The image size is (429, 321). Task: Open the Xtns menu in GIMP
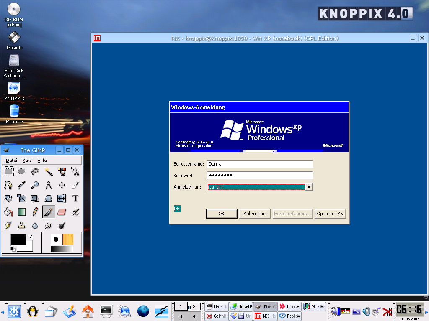click(27, 160)
